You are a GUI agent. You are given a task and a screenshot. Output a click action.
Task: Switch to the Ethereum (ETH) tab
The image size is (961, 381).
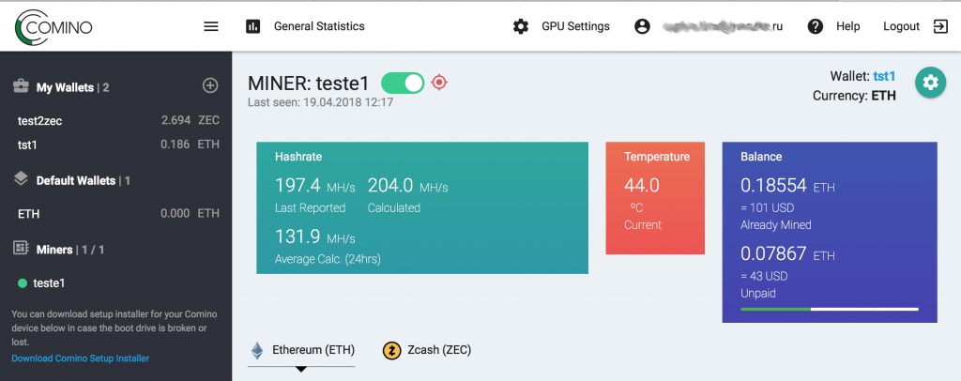(301, 351)
